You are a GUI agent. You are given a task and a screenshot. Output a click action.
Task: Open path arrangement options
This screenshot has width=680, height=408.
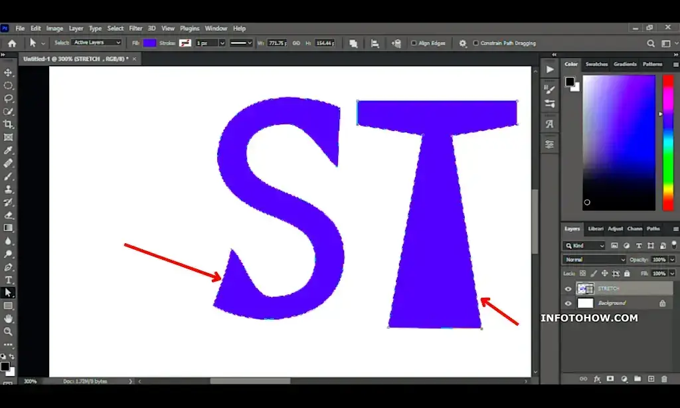(396, 43)
